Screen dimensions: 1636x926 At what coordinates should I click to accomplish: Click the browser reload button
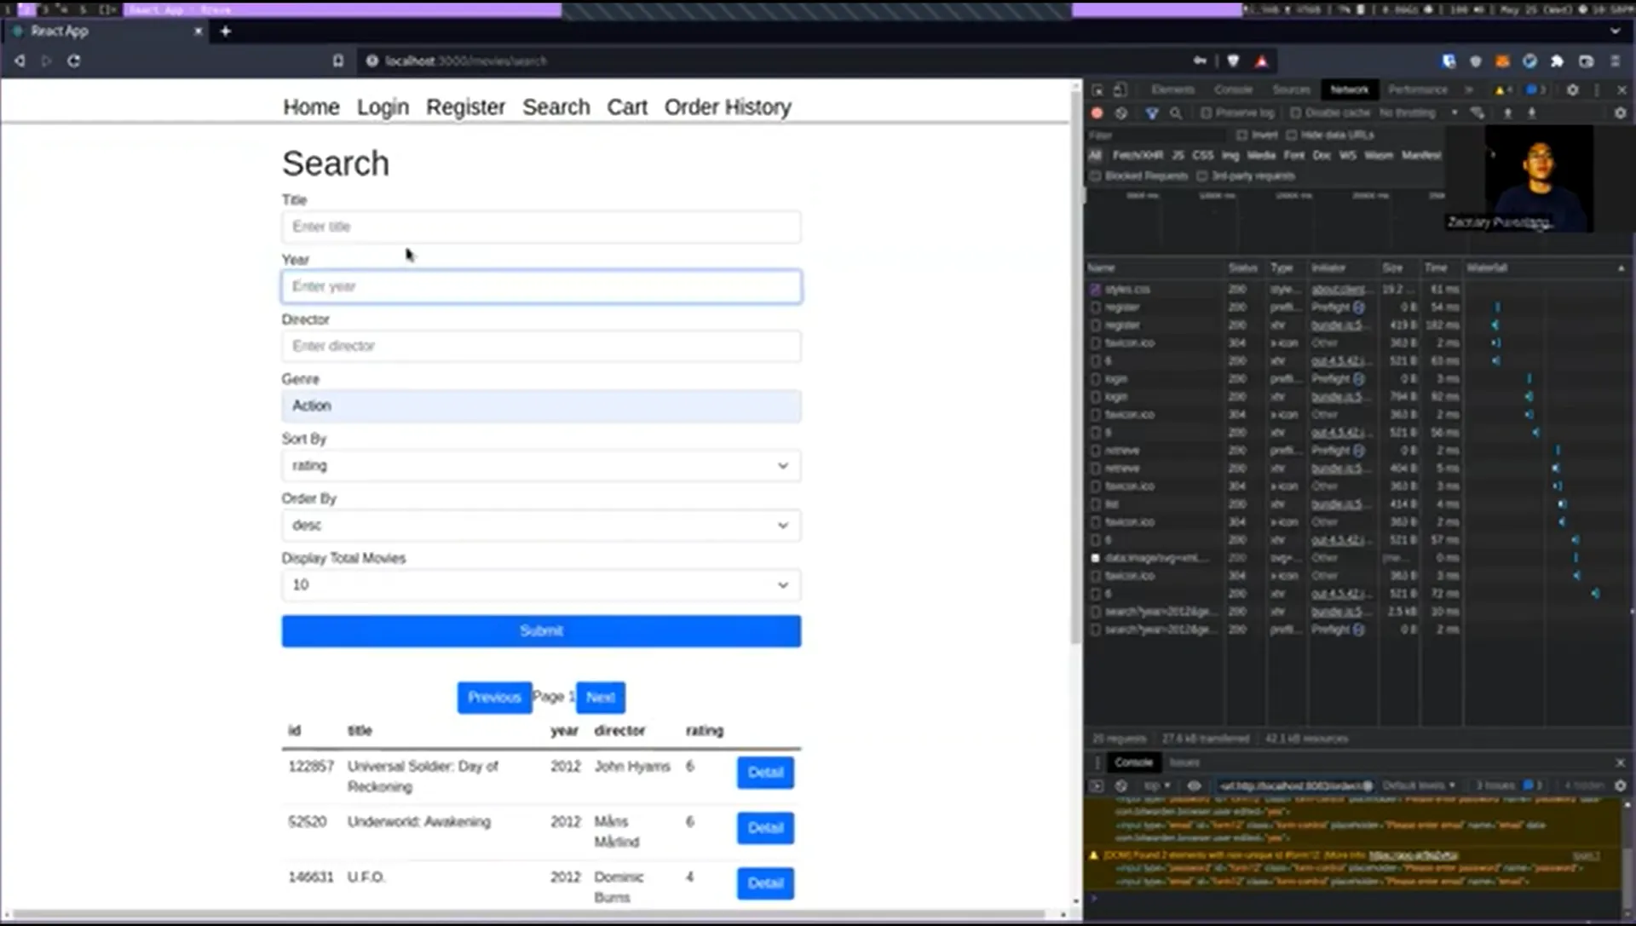pyautogui.click(x=74, y=60)
